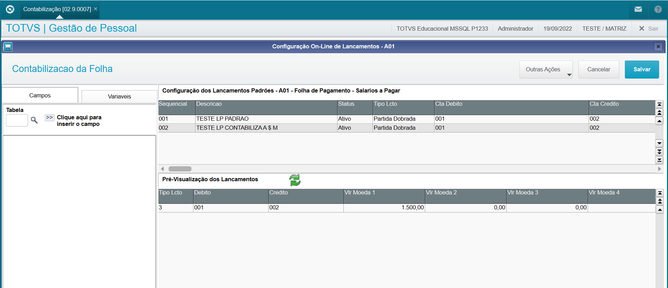This screenshot has width=668, height=288.
Task: Click the Administrador user label
Action: (x=515, y=29)
